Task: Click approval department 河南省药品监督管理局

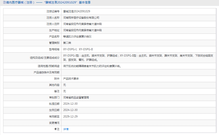Action: point(76,98)
